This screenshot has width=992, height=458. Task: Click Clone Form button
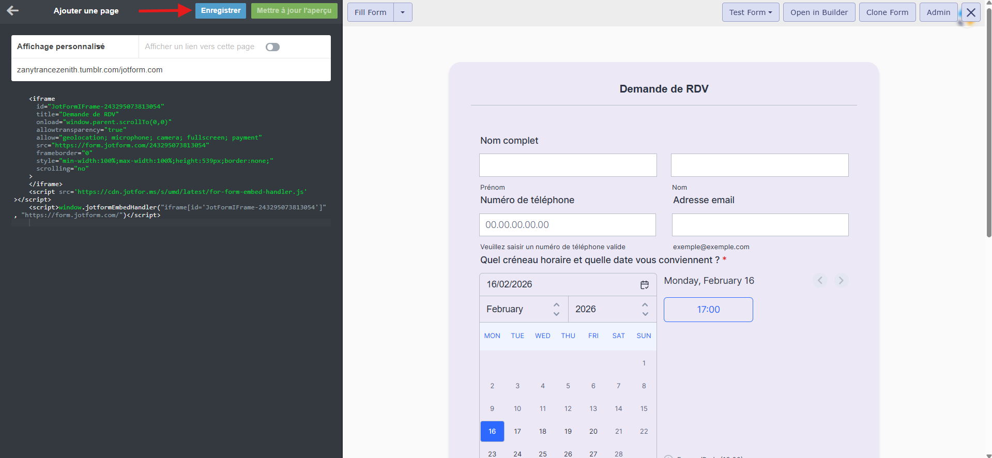coord(887,12)
